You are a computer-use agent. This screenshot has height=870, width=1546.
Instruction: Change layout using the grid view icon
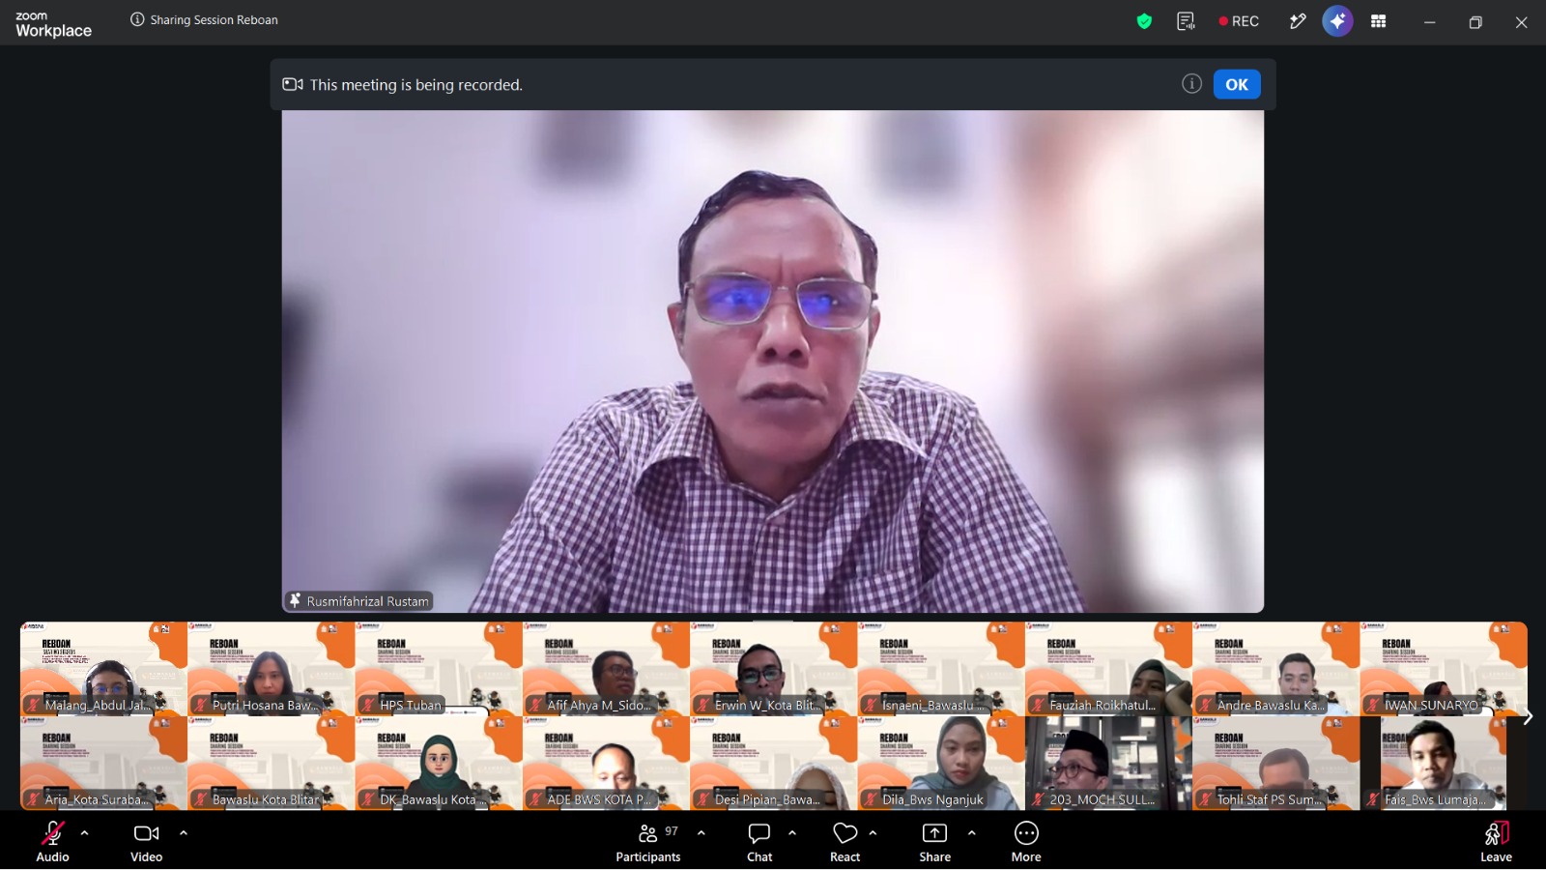[1379, 21]
